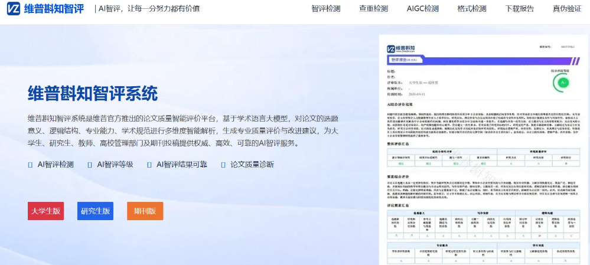590x265 pixels.
Task: Go to AIGC检测 in navigation
Action: click(422, 9)
